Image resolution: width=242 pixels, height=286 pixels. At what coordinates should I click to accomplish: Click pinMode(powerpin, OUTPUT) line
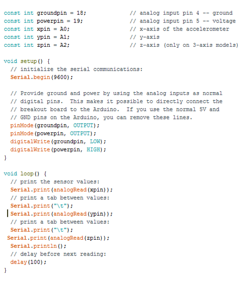tap(53, 134)
